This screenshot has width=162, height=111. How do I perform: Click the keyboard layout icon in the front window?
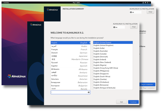(114, 27)
